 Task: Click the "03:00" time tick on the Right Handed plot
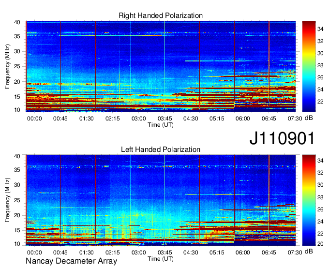pos(139,119)
